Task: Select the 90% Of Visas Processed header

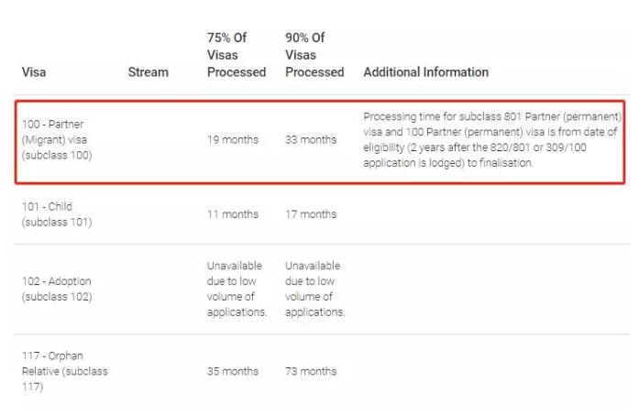Action: (x=314, y=55)
